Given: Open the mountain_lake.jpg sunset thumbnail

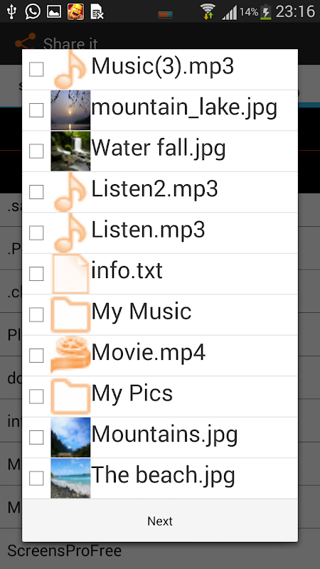Looking at the screenshot, I should tap(70, 110).
